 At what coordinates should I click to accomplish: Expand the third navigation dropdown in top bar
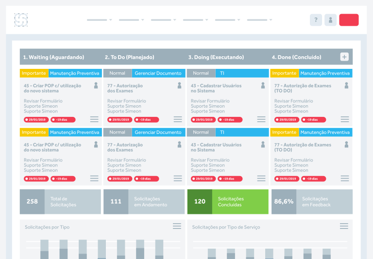(163, 20)
